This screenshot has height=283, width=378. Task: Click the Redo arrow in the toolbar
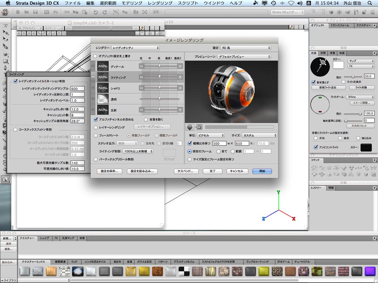click(x=105, y=12)
